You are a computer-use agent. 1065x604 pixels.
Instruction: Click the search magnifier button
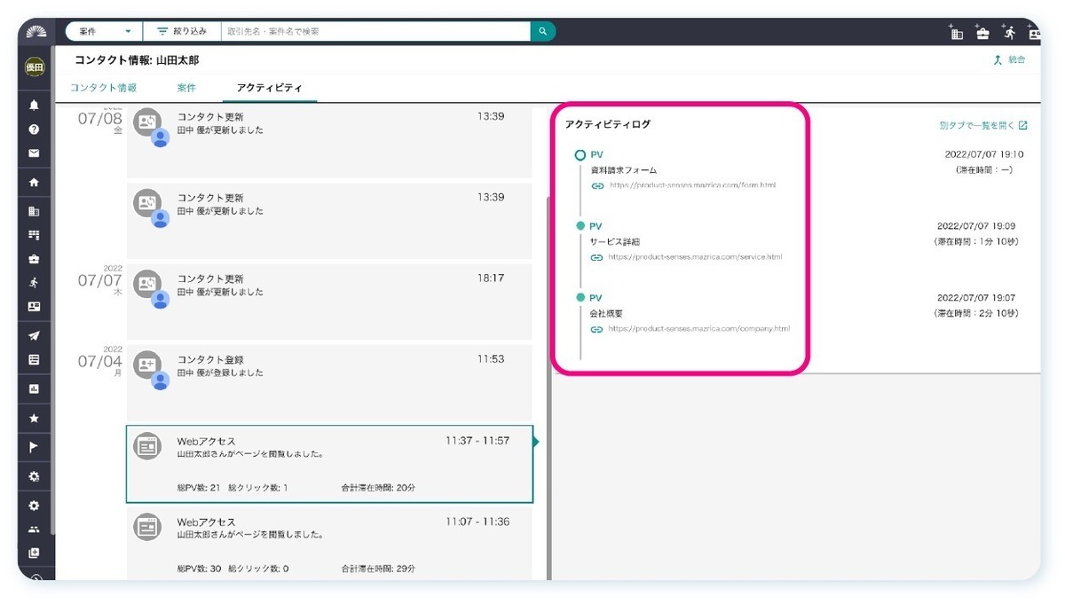[x=543, y=31]
